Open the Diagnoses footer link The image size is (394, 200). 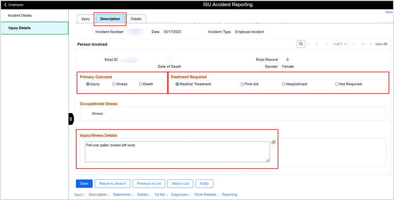click(x=179, y=195)
